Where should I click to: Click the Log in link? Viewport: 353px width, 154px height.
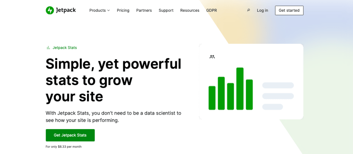point(263,10)
